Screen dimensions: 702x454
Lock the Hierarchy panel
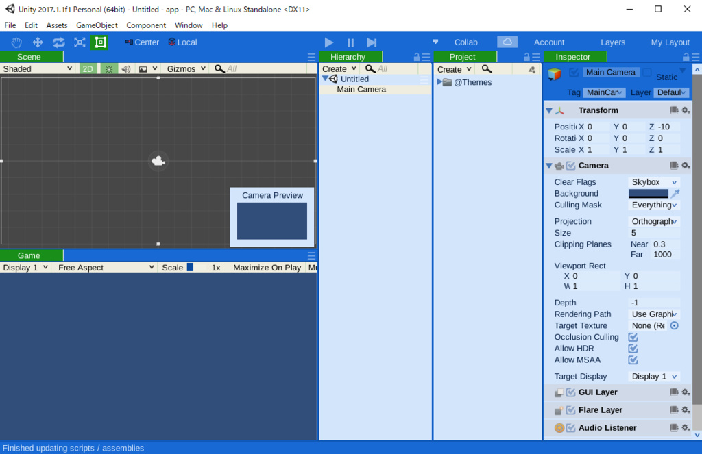pos(416,57)
